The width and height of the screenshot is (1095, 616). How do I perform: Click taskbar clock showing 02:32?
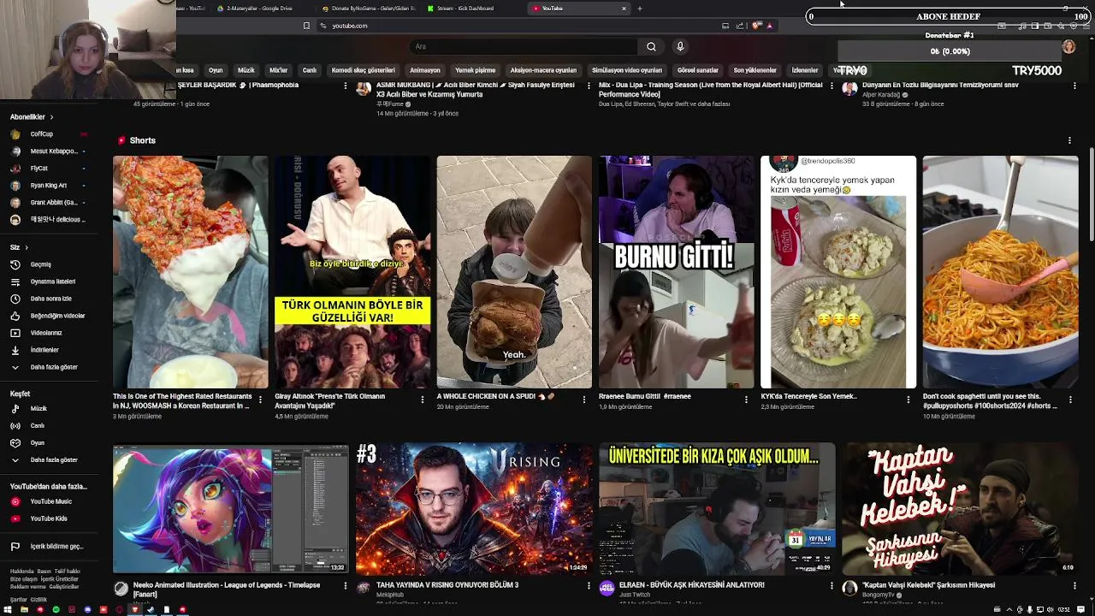[1063, 610]
